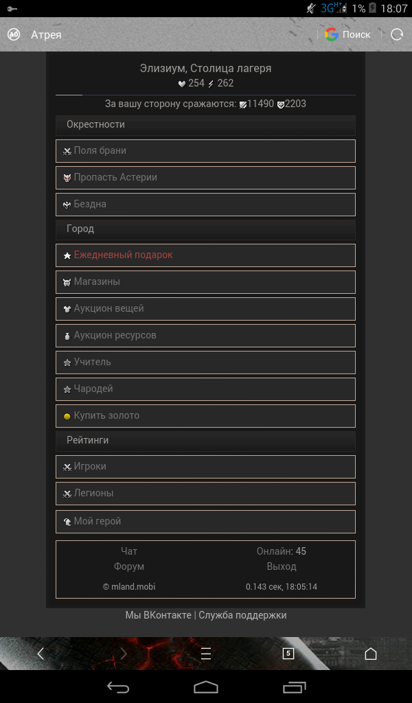Screen dimensions: 412x703
Task: Open Аукцион ресурсов
Action: click(205, 335)
